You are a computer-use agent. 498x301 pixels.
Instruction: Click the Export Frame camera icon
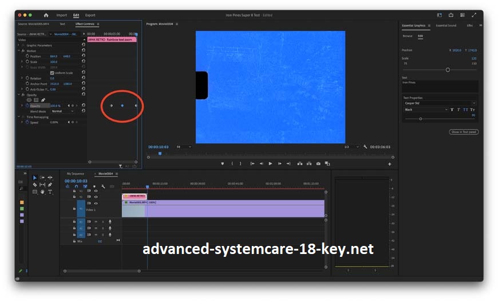click(318, 163)
